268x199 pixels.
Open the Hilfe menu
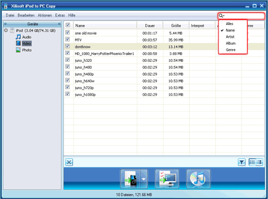pyautogui.click(x=72, y=15)
